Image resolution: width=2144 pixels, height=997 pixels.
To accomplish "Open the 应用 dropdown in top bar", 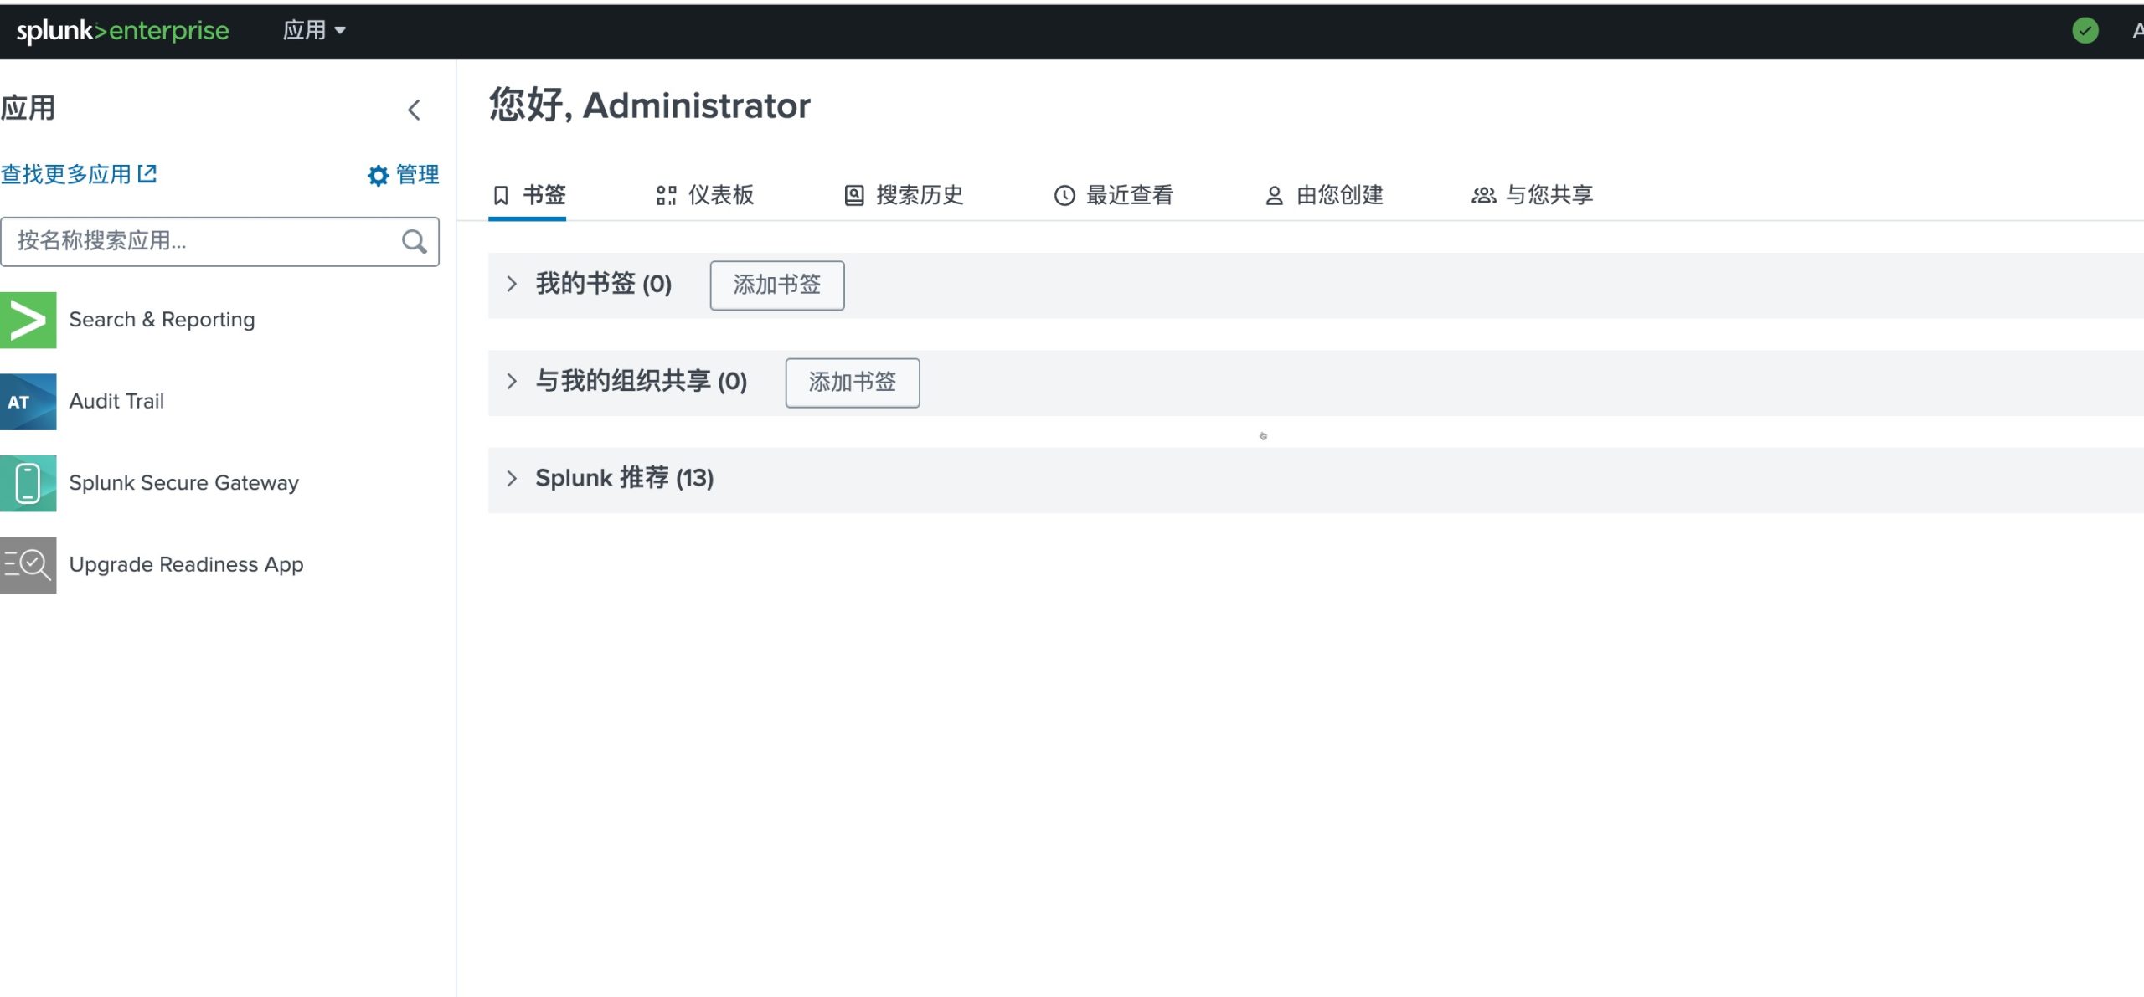I will tap(314, 31).
